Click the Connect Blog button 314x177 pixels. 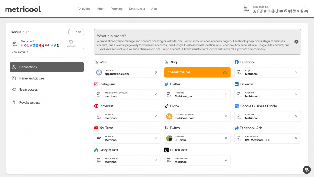pos(197,72)
